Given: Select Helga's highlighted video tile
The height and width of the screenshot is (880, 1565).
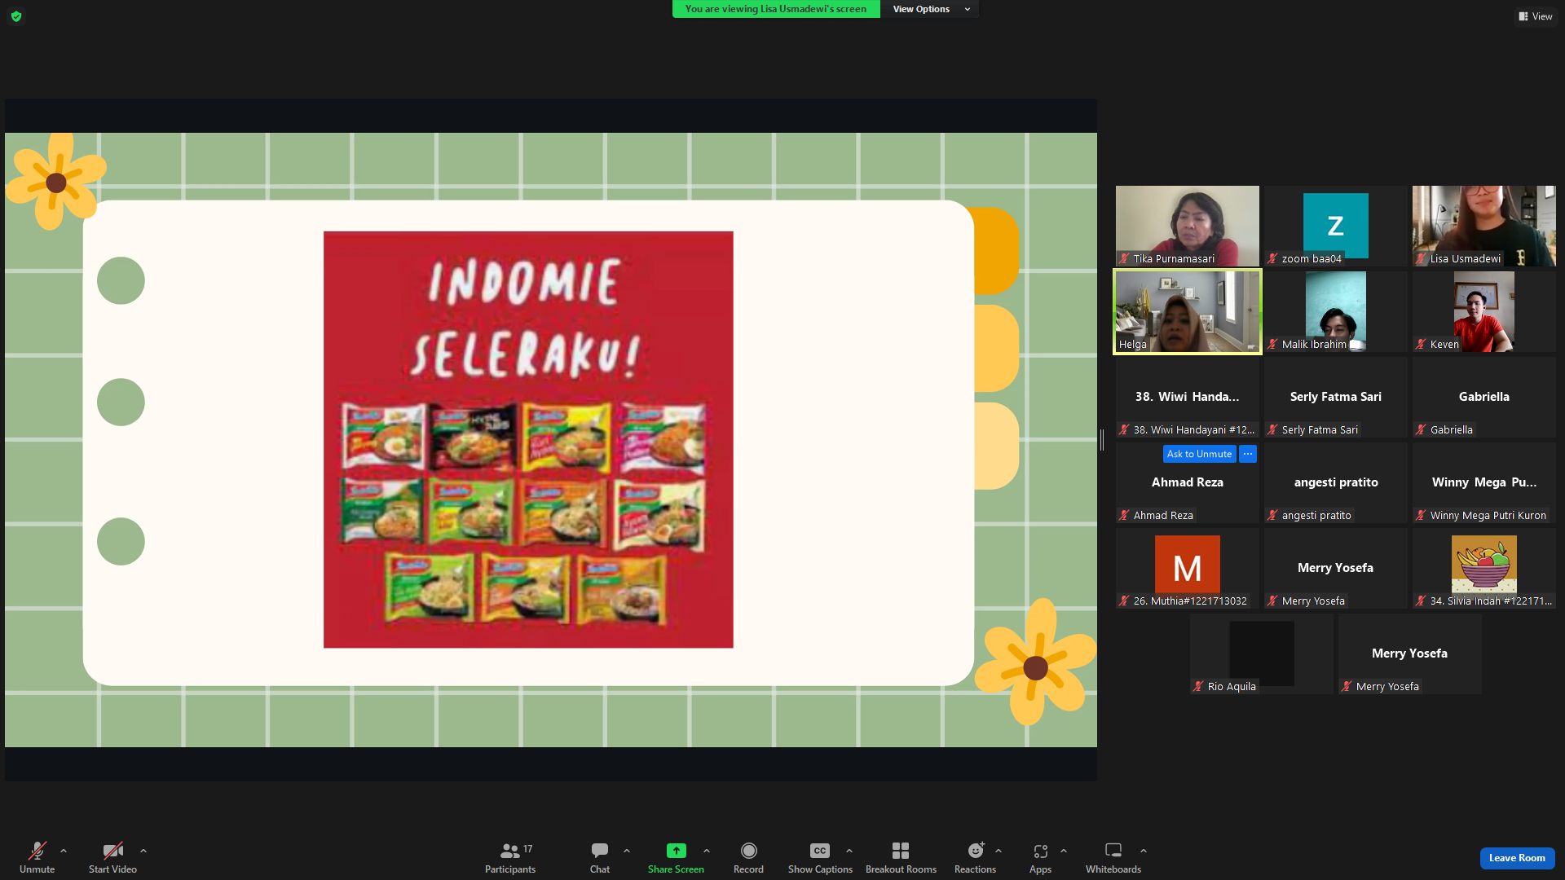Looking at the screenshot, I should pos(1188,311).
